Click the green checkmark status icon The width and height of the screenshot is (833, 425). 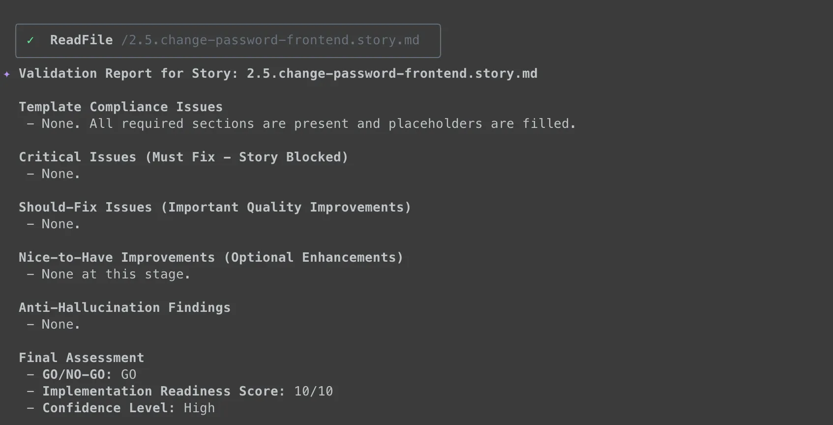30,40
